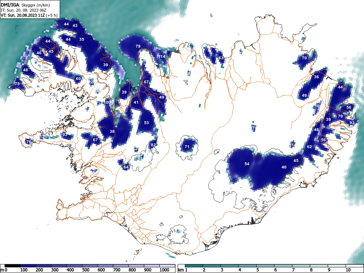The image size is (364, 273).
Task: Click the 'km 1' label of the kilometer legend
Action: tap(183, 270)
